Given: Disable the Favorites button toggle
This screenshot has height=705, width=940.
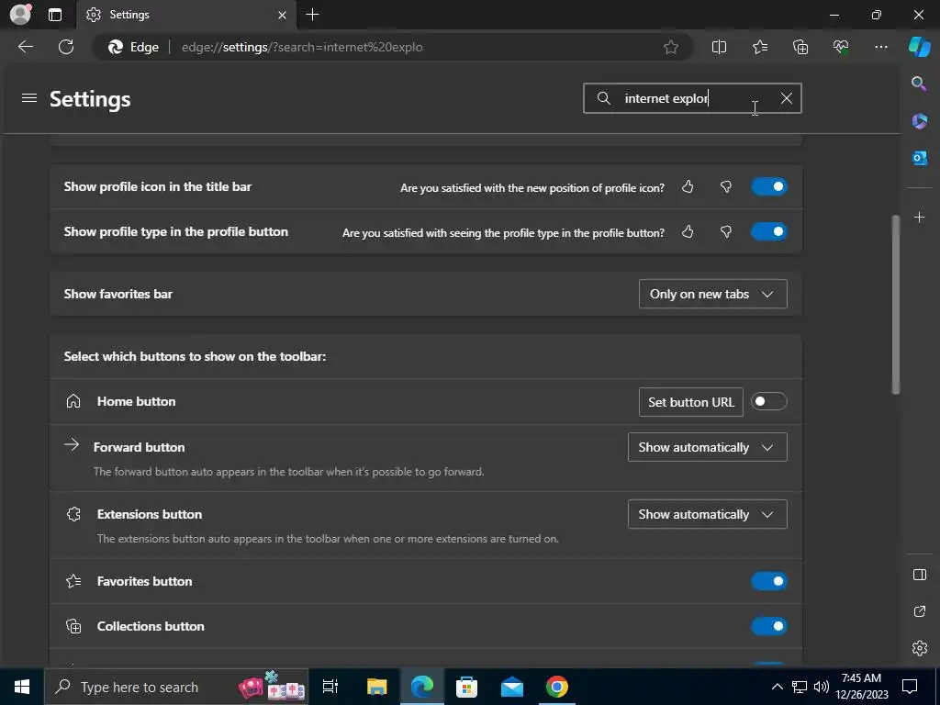Looking at the screenshot, I should pos(768,581).
